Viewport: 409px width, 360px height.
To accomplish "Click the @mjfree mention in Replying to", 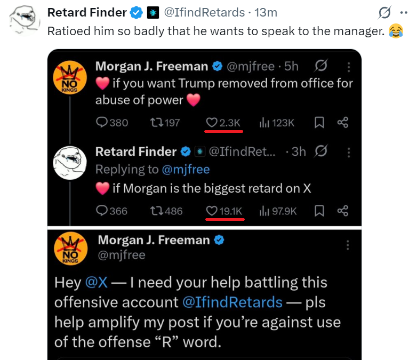I will [x=186, y=170].
